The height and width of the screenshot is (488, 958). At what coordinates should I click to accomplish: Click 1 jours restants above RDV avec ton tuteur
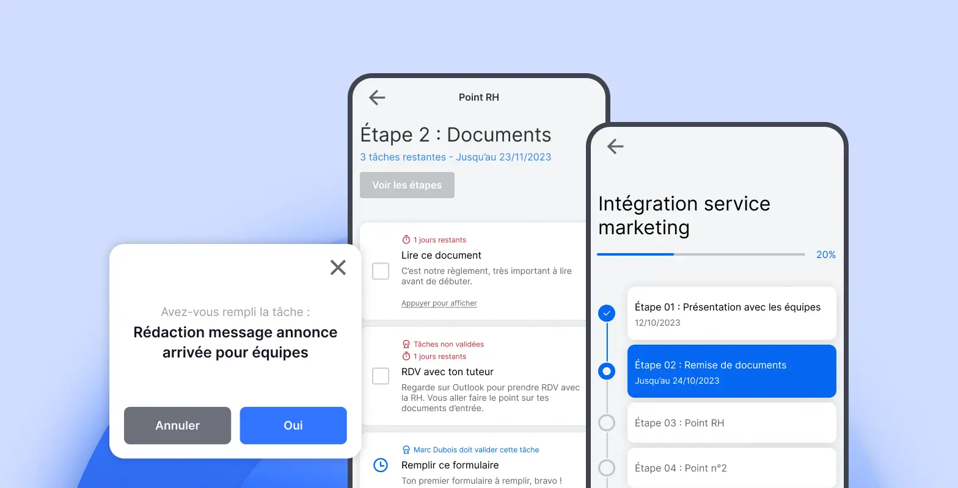pos(440,357)
